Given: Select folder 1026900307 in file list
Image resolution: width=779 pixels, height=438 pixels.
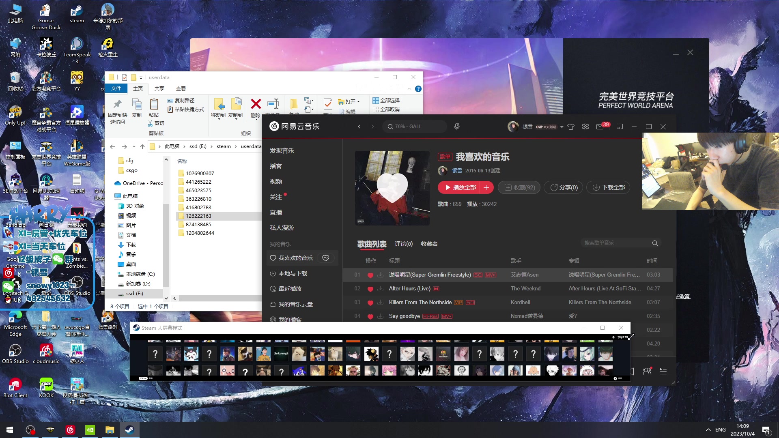Looking at the screenshot, I should pyautogui.click(x=200, y=173).
